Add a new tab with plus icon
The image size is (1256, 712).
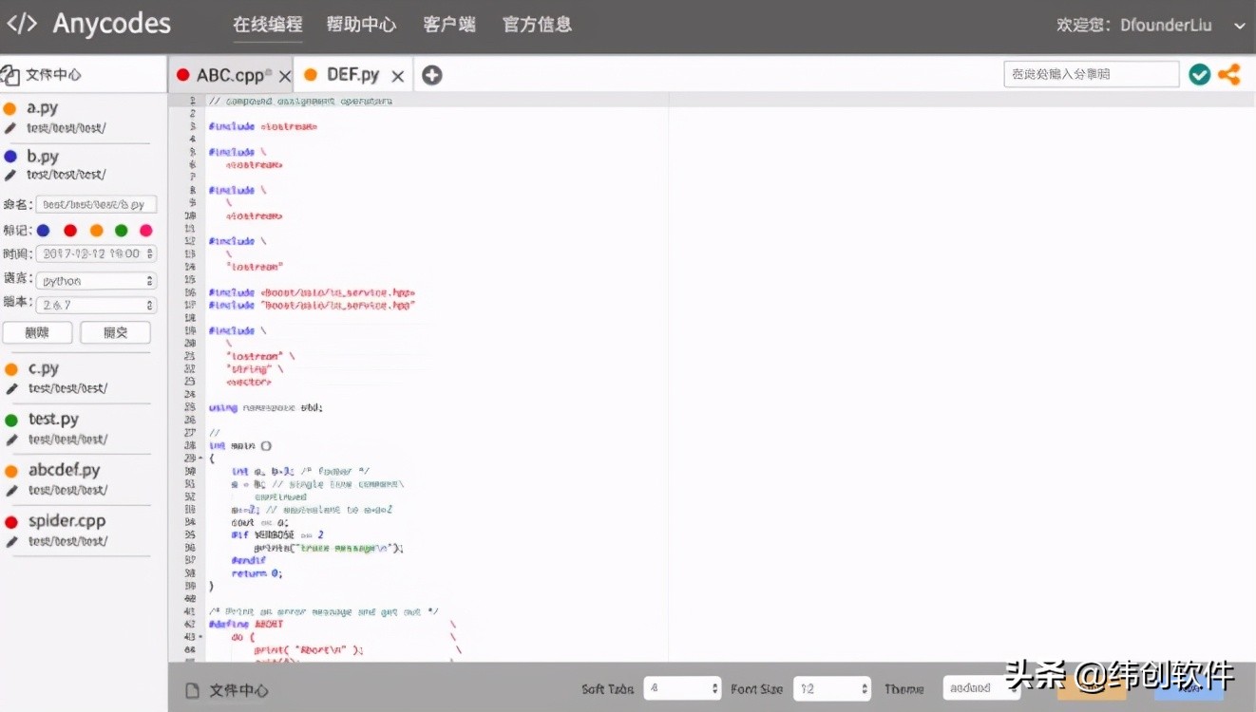(x=432, y=75)
